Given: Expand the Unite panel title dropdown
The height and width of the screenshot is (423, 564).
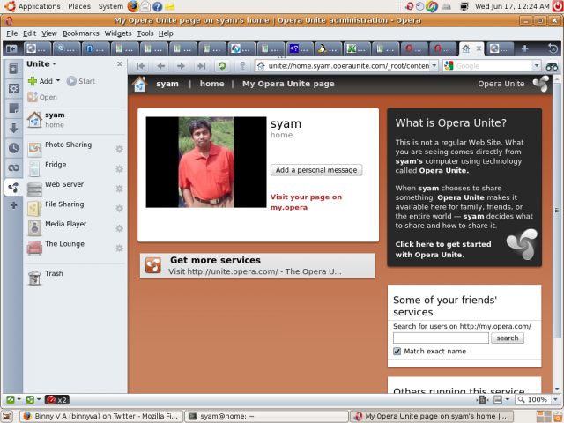Looking at the screenshot, I should pos(55,64).
